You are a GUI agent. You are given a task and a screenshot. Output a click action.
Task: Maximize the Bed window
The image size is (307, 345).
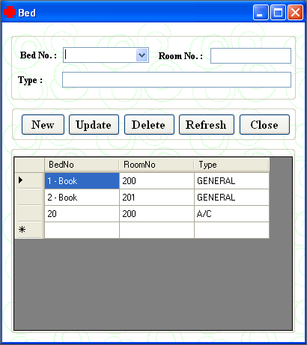(x=278, y=12)
